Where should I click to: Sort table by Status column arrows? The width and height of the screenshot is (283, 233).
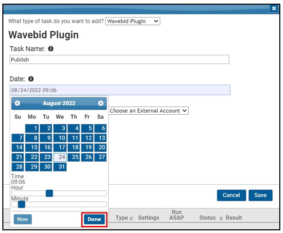221,218
